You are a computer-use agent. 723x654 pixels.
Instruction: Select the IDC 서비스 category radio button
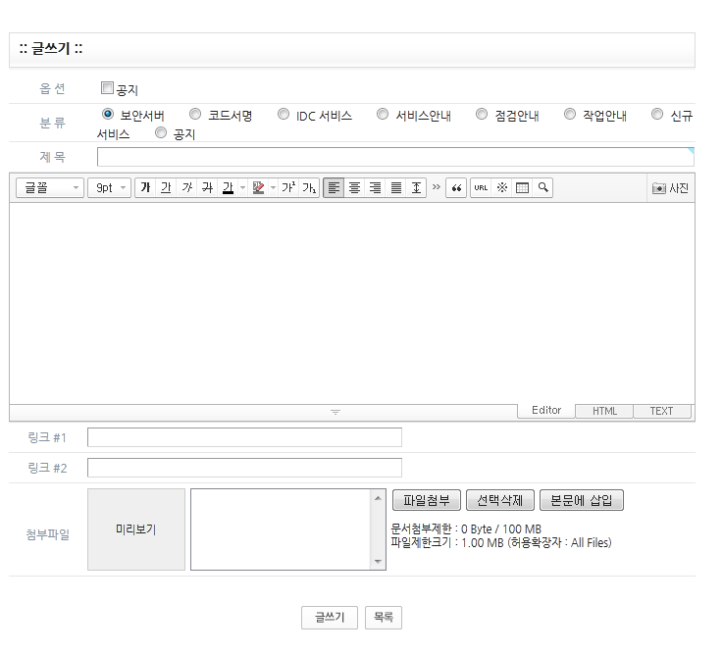tap(284, 115)
